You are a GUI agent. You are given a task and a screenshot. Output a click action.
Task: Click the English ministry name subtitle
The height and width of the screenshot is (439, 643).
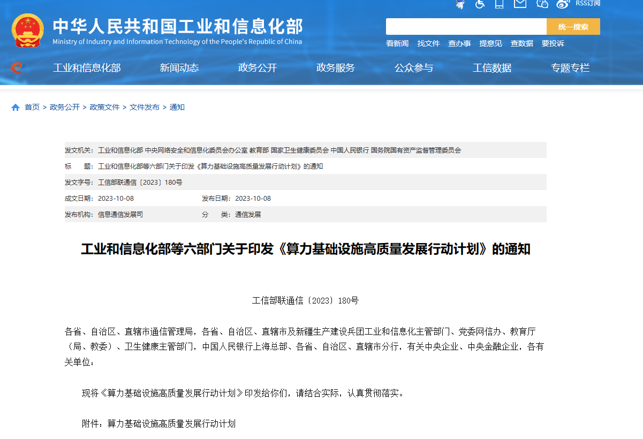point(177,42)
